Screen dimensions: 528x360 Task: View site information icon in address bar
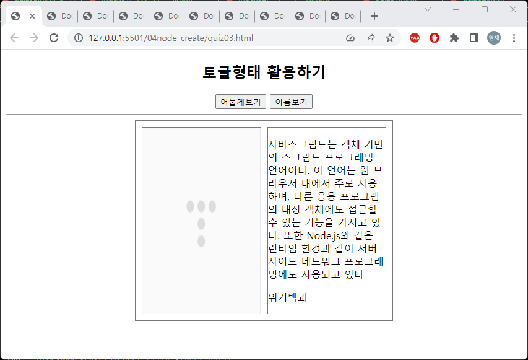pos(79,38)
